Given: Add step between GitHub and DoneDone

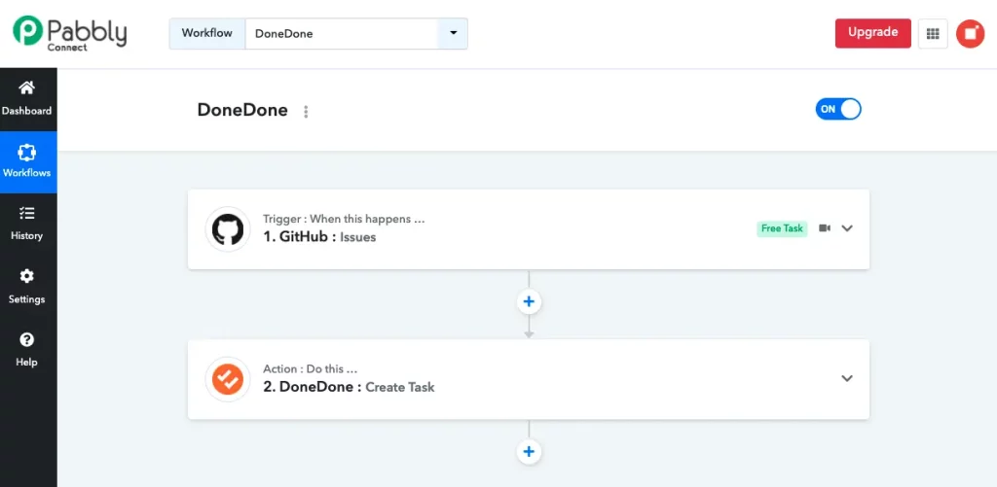Looking at the screenshot, I should pyautogui.click(x=529, y=301).
